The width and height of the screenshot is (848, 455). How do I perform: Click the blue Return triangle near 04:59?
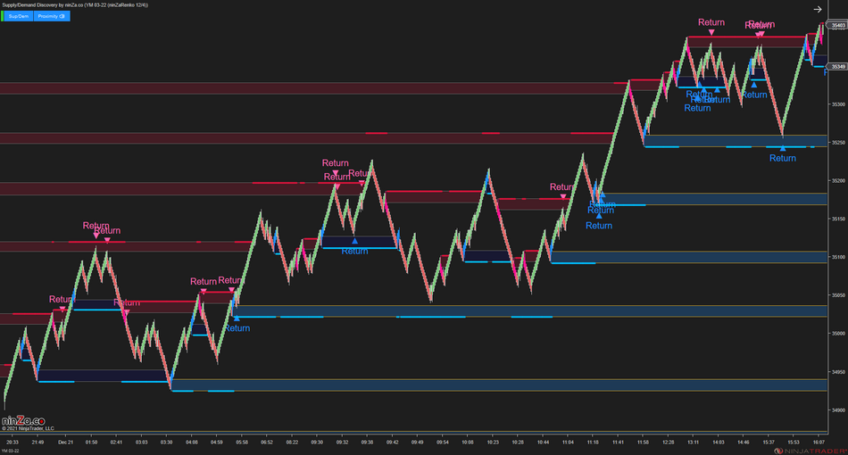[237, 318]
